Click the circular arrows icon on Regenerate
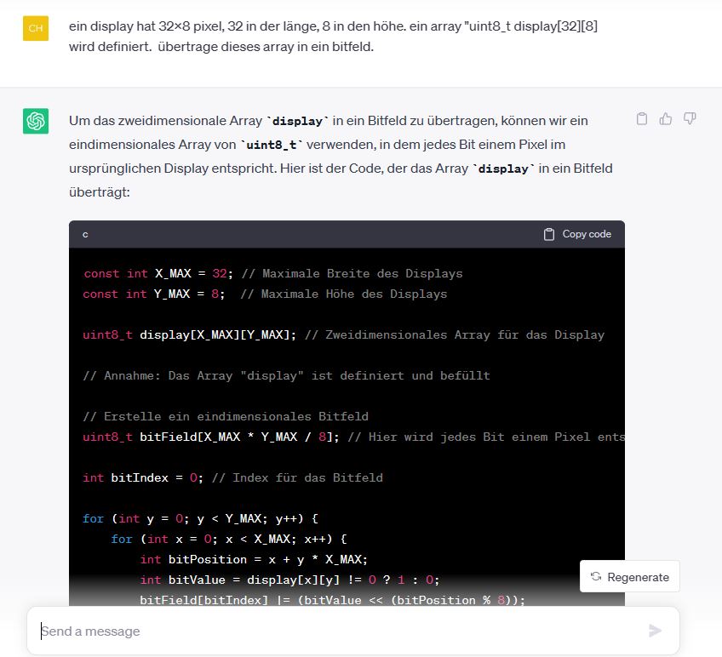This screenshot has height=657, width=722. [596, 576]
